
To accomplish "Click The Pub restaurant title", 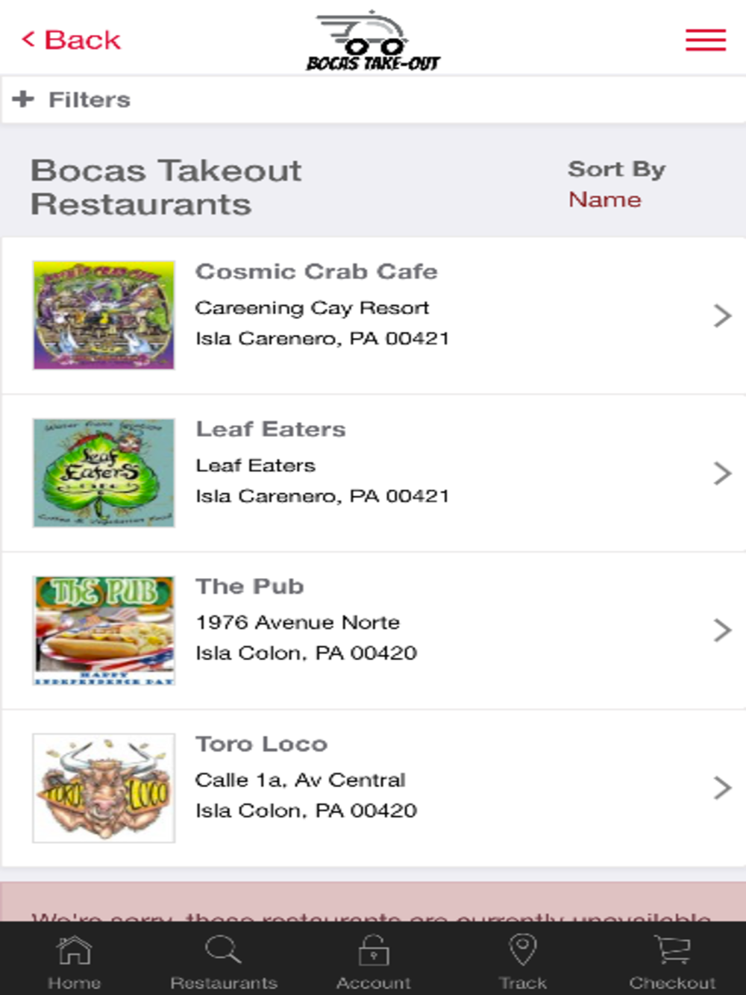I will [249, 586].
